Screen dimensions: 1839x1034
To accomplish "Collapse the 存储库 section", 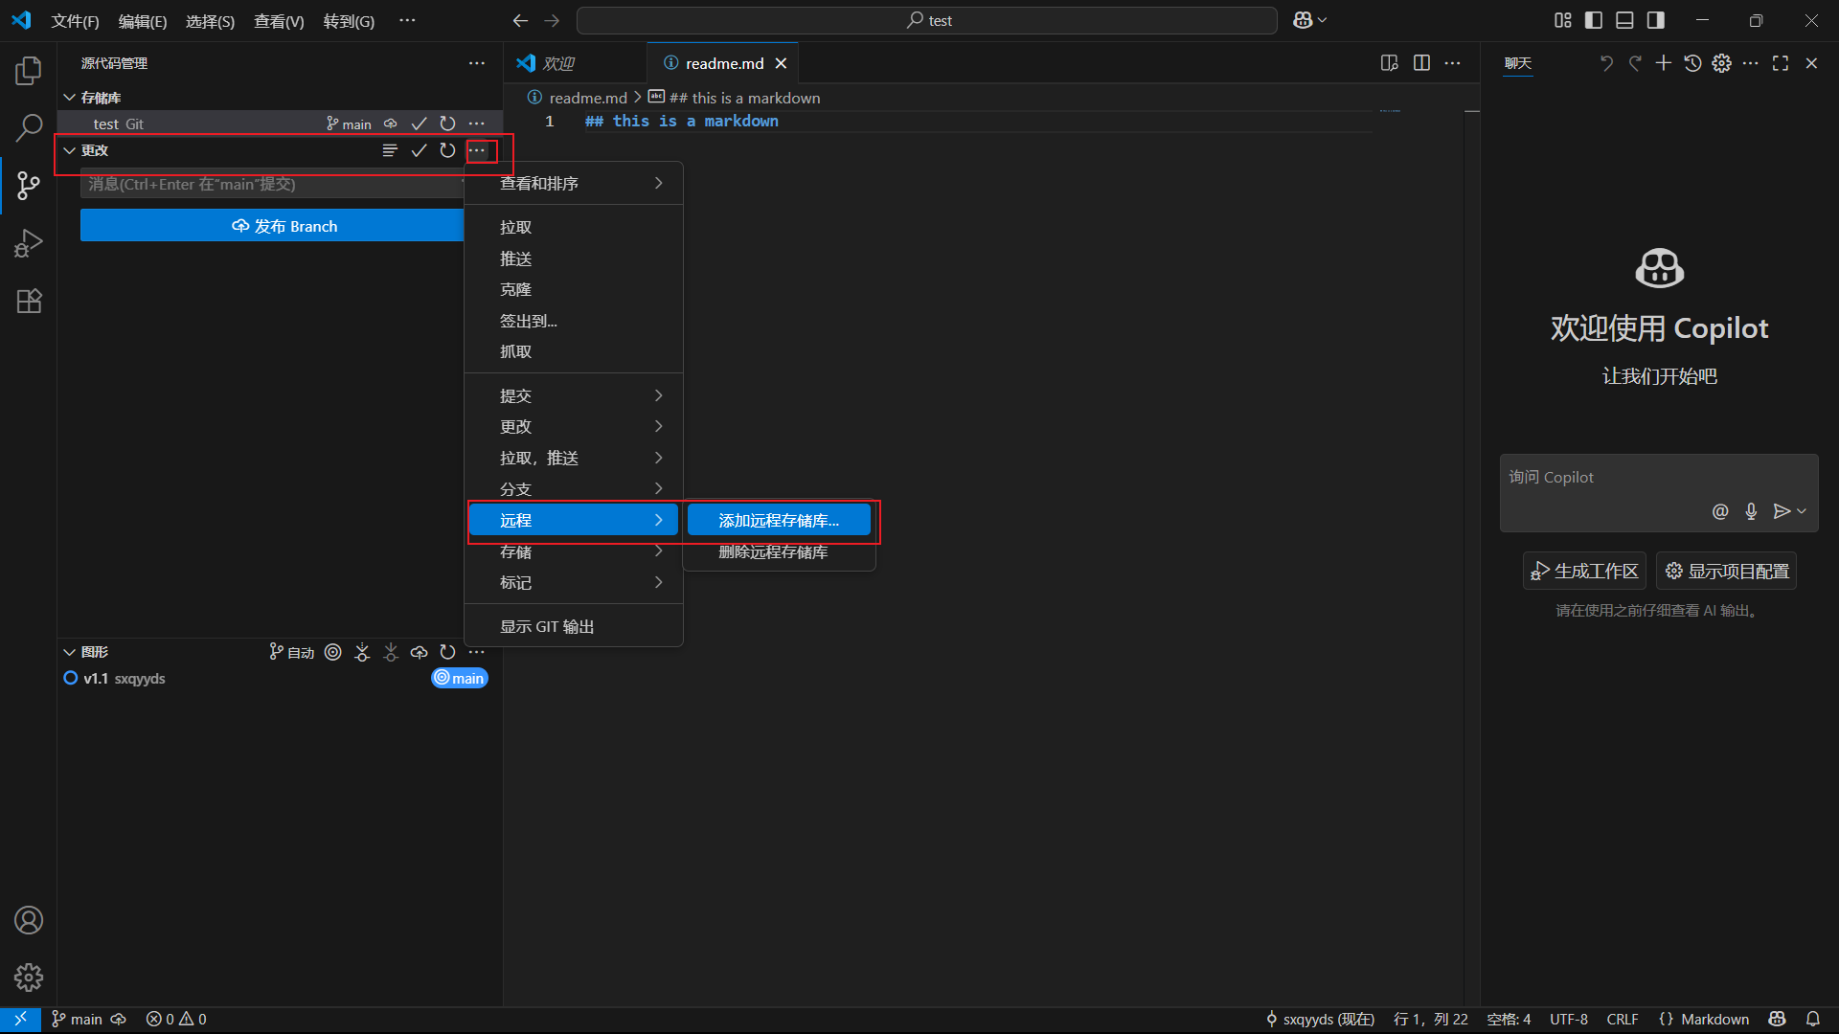I will point(70,98).
